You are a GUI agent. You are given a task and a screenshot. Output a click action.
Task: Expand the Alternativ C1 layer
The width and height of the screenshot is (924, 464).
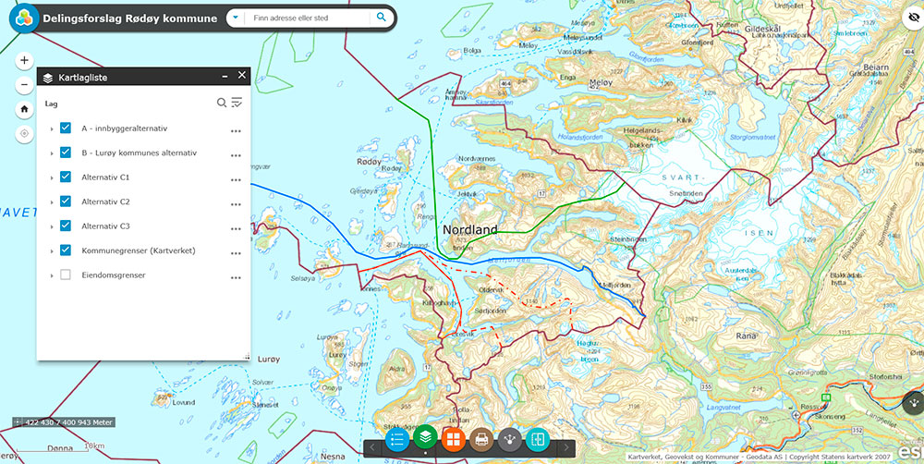click(52, 177)
